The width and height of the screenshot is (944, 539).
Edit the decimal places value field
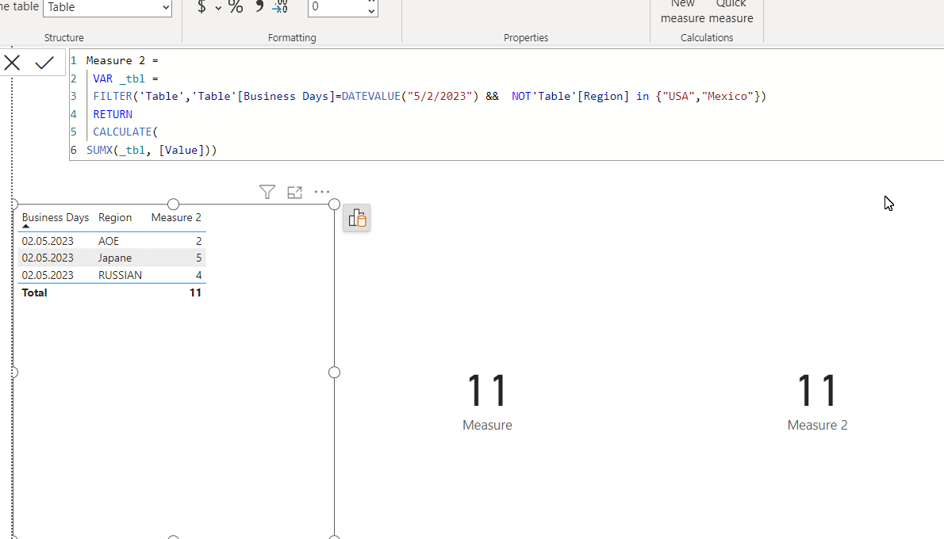336,8
